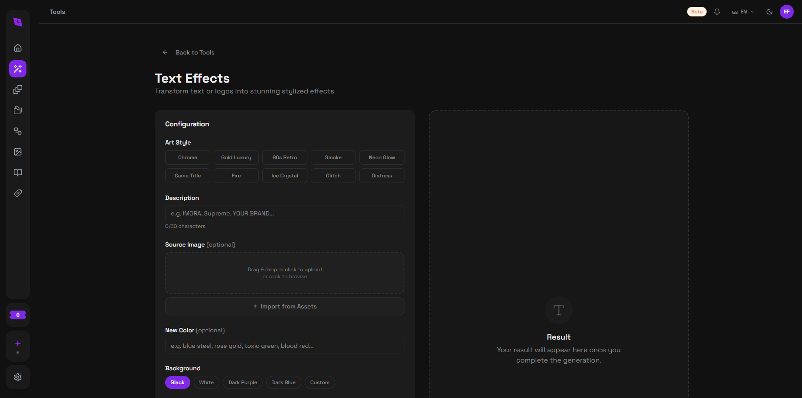This screenshot has width=802, height=398.
Task: Open the image gallery sidebar icon
Action: [18, 152]
